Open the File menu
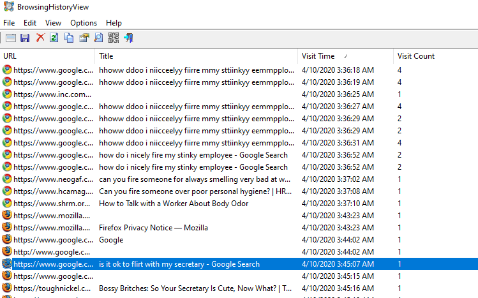The height and width of the screenshot is (298, 478). coord(9,23)
